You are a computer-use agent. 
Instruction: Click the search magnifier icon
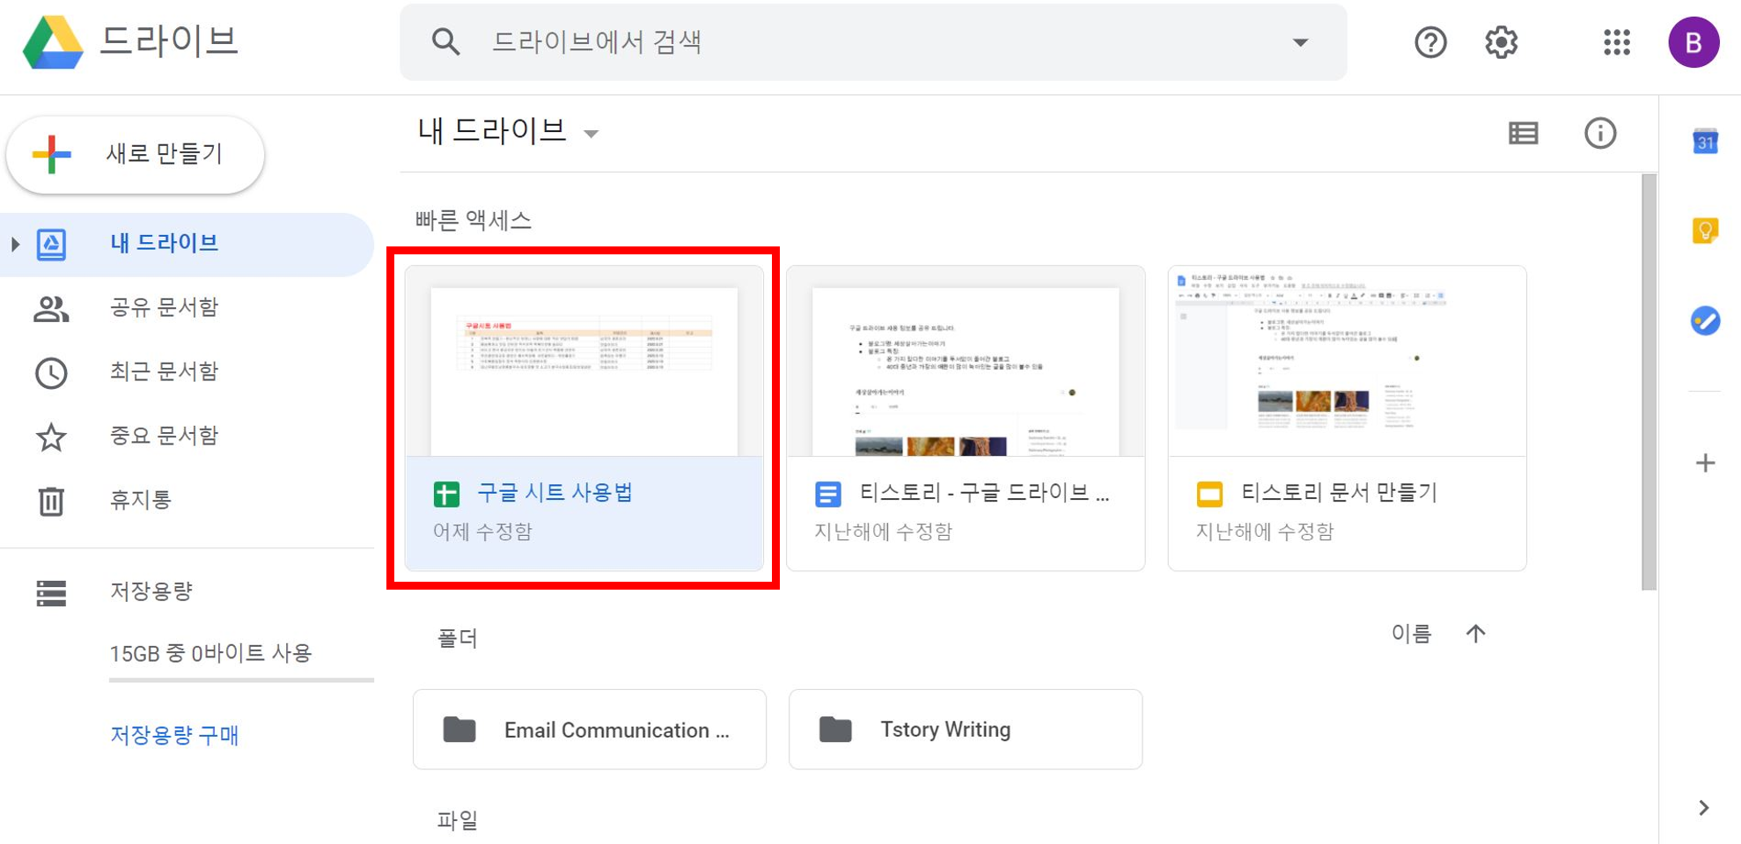[445, 42]
